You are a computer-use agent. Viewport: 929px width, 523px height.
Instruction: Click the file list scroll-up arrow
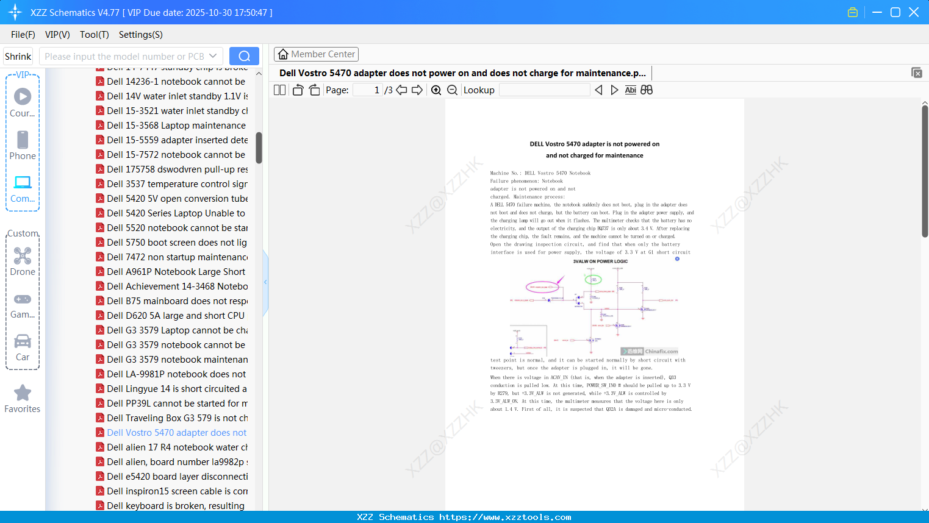259,74
